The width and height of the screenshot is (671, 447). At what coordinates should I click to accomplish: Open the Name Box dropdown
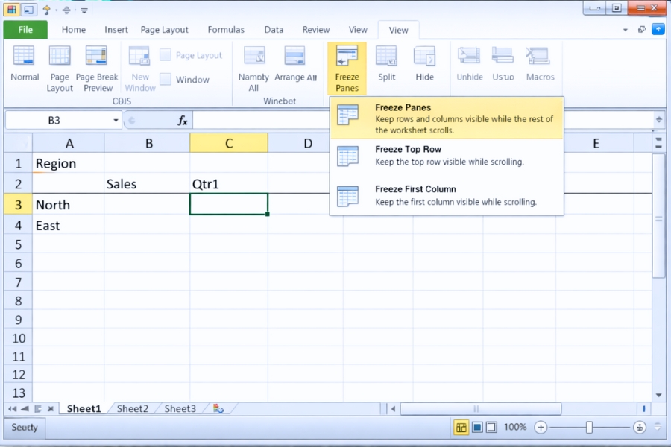(x=116, y=119)
